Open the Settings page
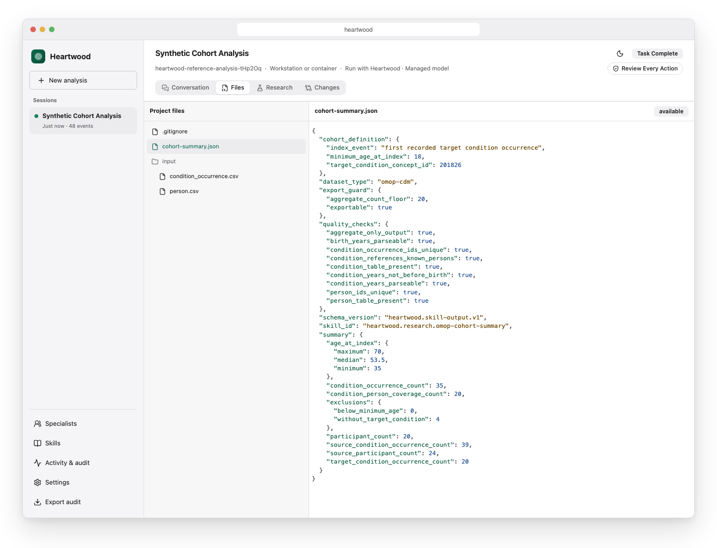The image size is (717, 548). (x=83, y=482)
